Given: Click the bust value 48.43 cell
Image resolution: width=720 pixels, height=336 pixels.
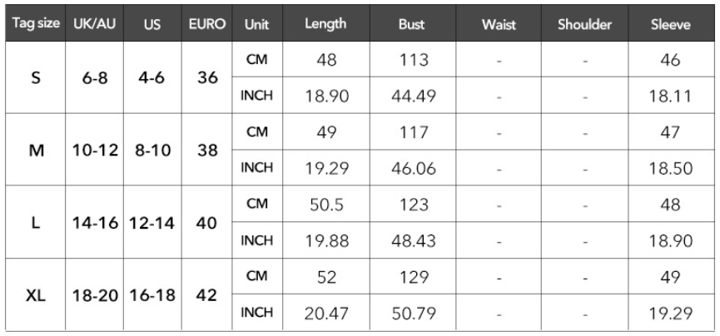Looking at the screenshot, I should click(x=413, y=240).
